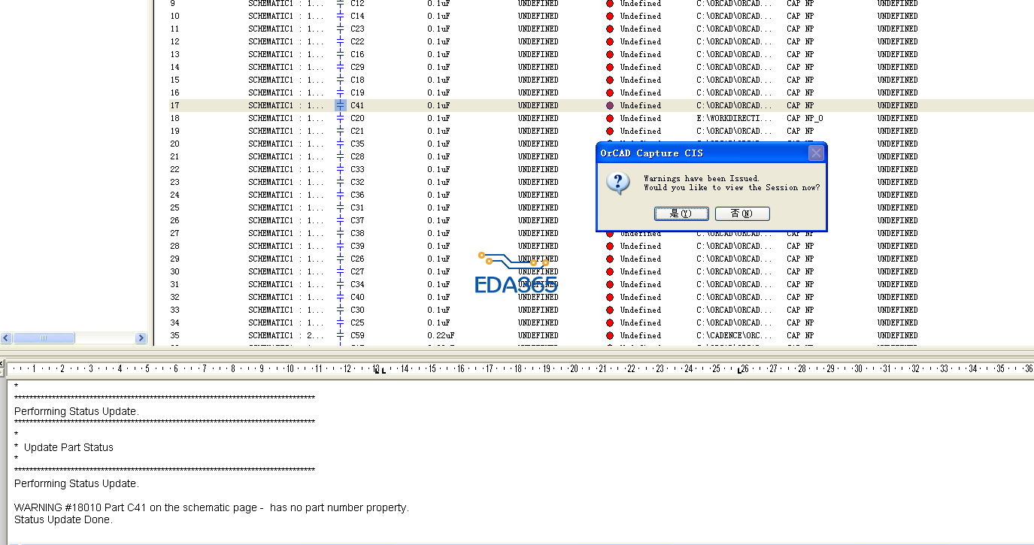Click the CAP NP cell in the C25 row
Viewport: 1034px width, 545px height.
click(800, 322)
